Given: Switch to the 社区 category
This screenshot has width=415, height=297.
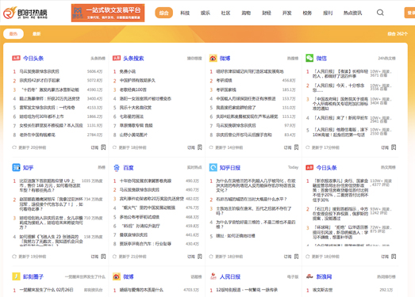Looking at the screenshot, I should (x=225, y=13).
